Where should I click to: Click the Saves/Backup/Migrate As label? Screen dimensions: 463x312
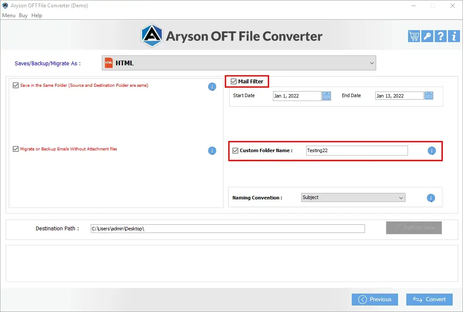pyautogui.click(x=48, y=64)
